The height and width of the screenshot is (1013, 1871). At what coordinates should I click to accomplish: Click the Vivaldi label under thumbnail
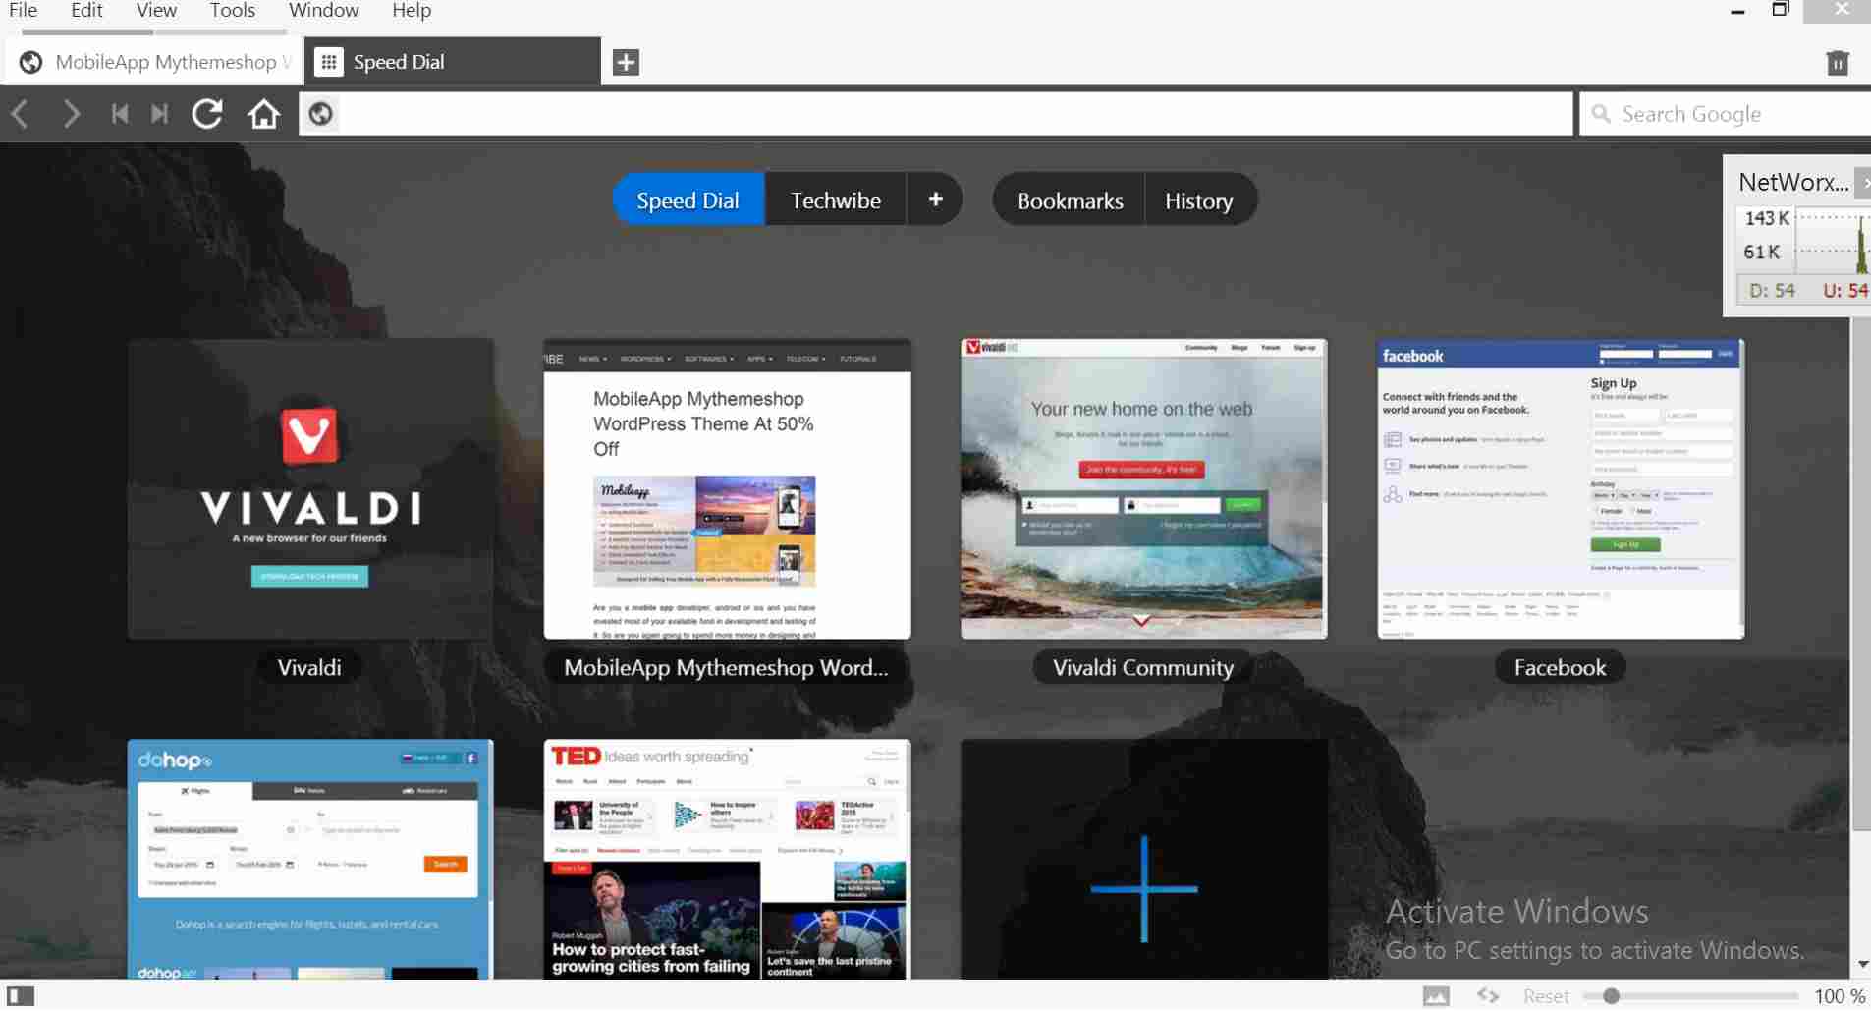pos(309,667)
